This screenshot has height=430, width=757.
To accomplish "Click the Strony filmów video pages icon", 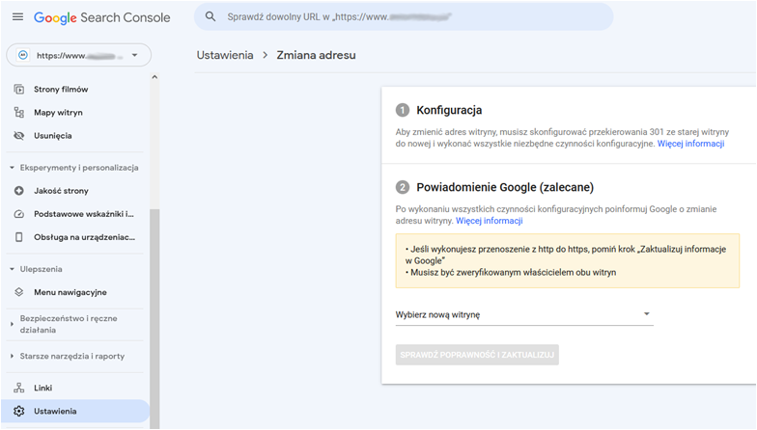I will click(x=19, y=89).
